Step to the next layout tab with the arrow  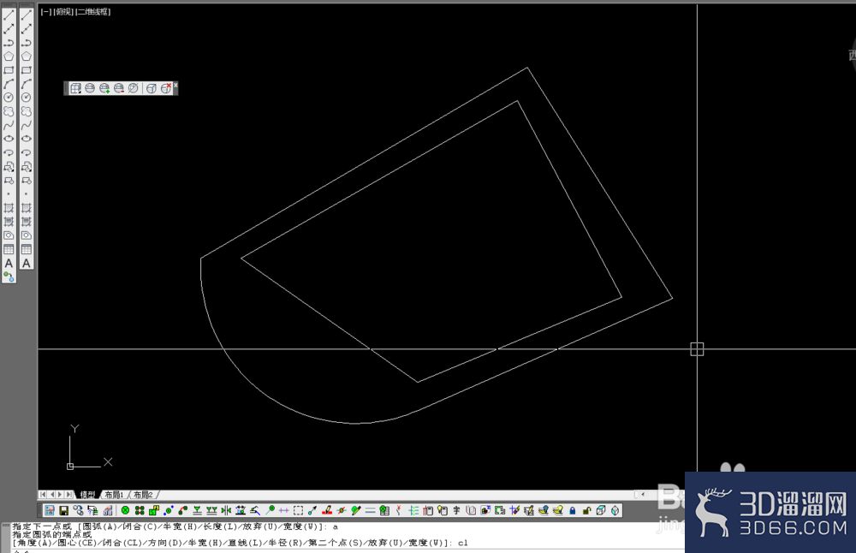pos(60,495)
